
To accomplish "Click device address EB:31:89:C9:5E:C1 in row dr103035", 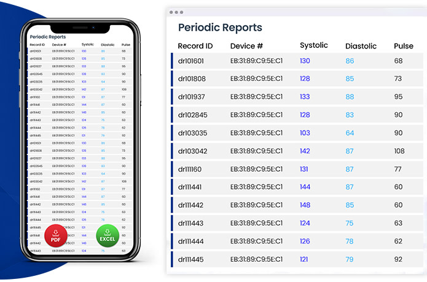I will coord(256,133).
